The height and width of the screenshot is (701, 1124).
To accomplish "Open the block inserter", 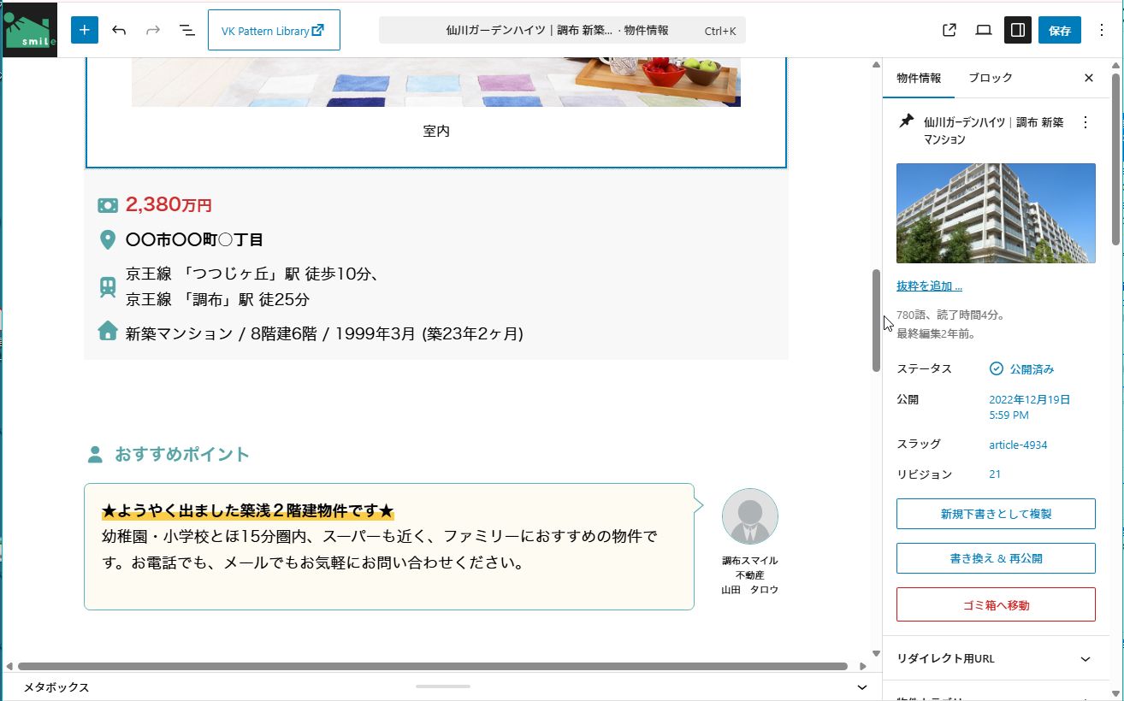I will click(84, 29).
